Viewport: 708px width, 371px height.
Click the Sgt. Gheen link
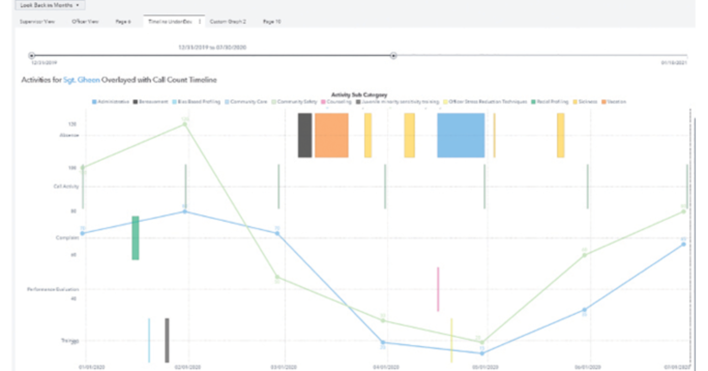(82, 79)
